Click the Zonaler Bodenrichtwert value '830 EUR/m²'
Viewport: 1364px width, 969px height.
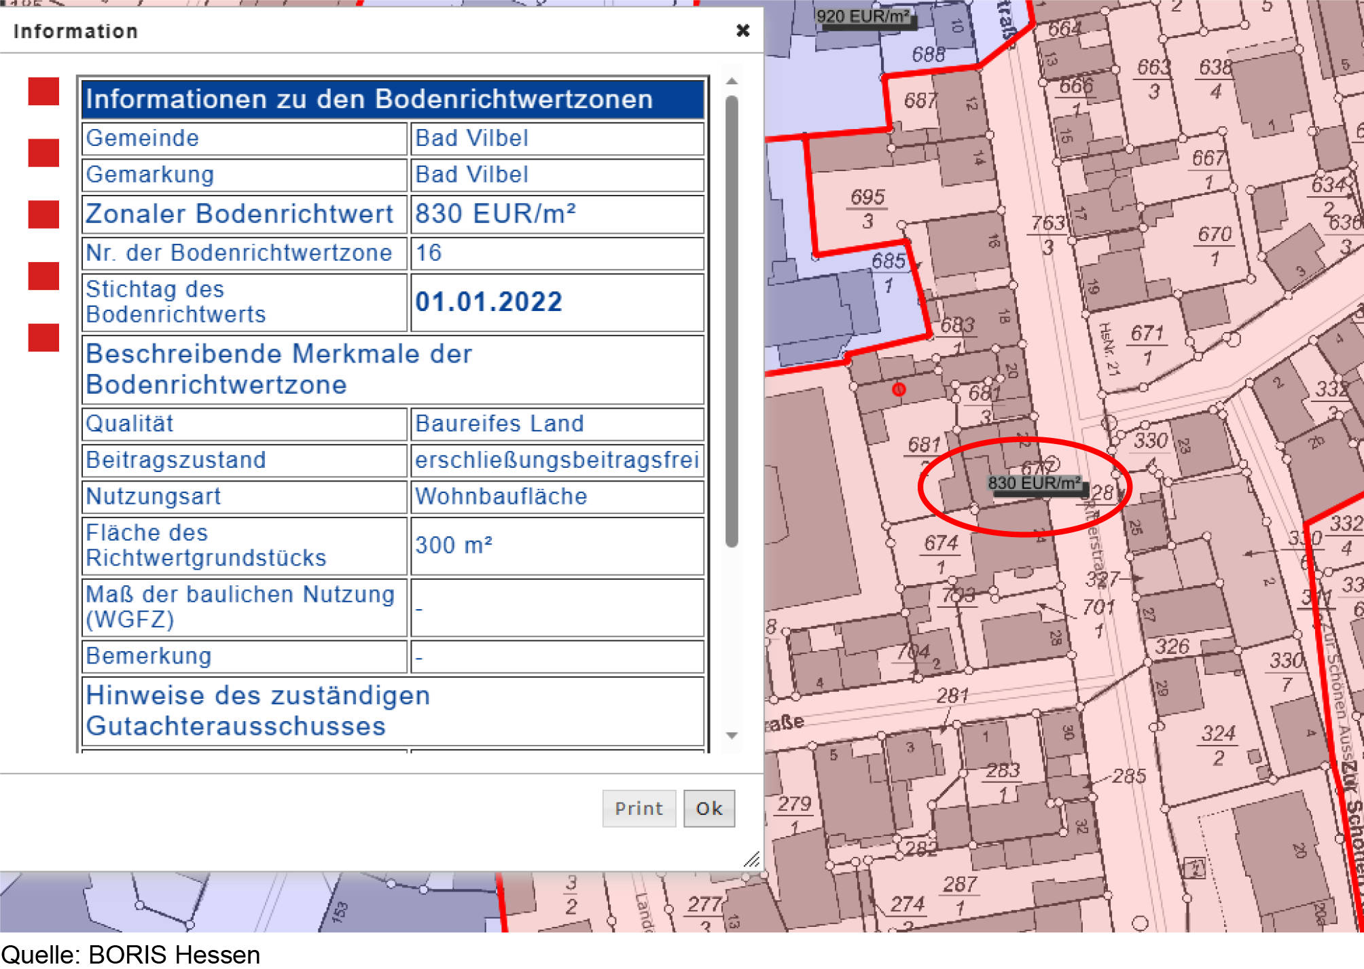(495, 213)
